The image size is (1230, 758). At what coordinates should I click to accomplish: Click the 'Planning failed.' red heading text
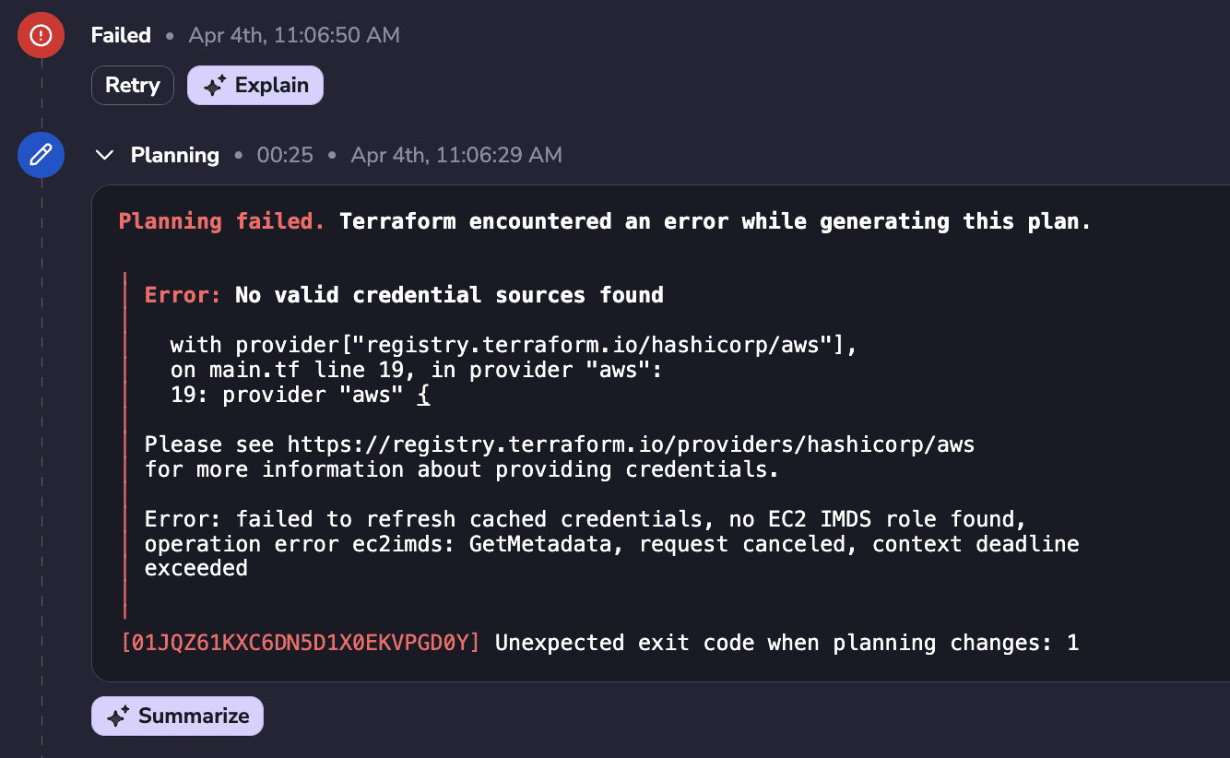[x=221, y=221]
